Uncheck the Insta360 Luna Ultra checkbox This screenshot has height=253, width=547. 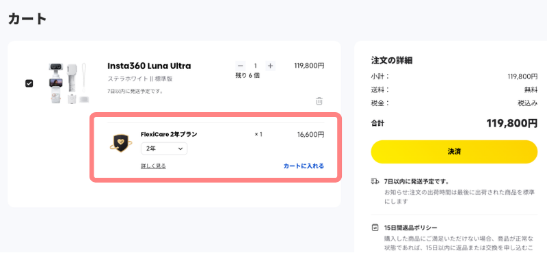(29, 83)
